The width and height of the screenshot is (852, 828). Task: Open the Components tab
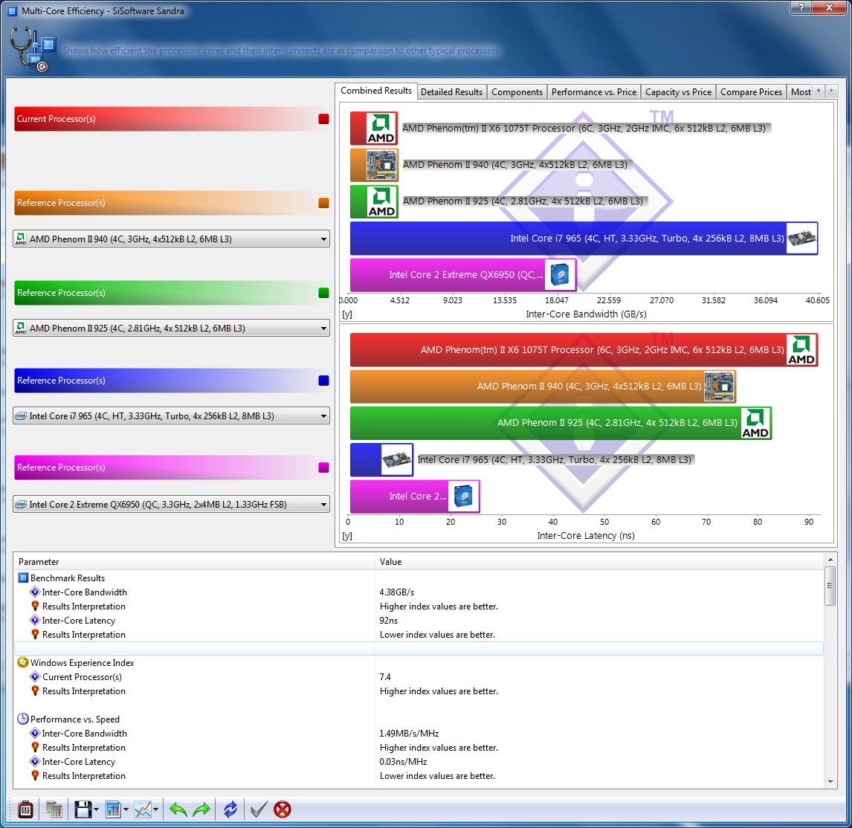tap(517, 92)
